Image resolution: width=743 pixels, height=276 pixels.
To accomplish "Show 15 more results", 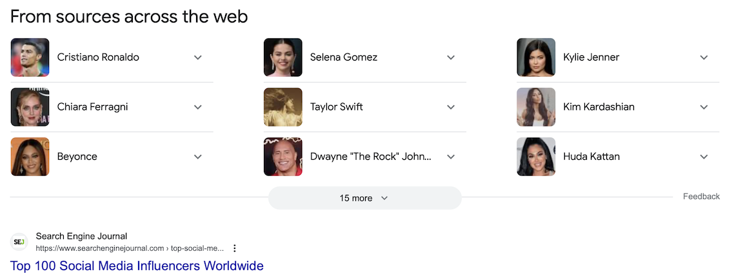I will coord(364,198).
